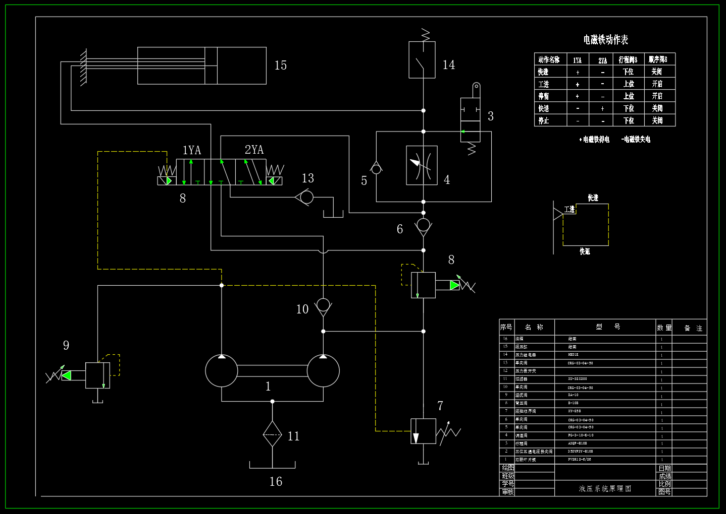
Task: Click '数量' header in parts list
Action: coord(664,328)
